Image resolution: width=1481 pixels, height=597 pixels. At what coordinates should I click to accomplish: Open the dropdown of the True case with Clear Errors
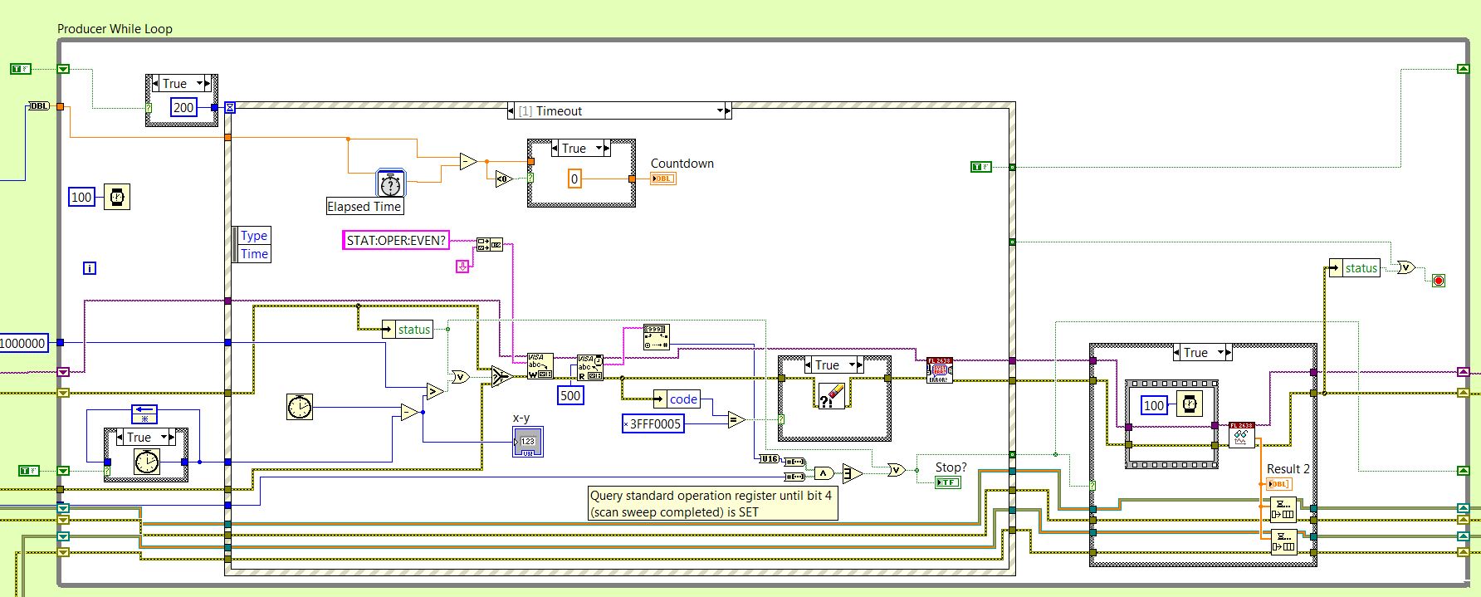pos(851,365)
